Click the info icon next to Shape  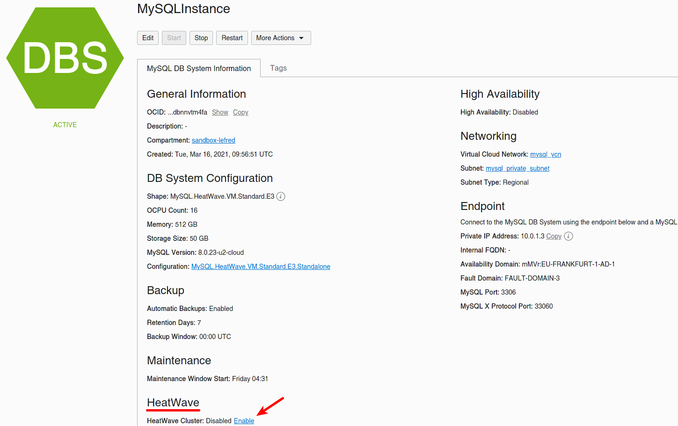[281, 196]
